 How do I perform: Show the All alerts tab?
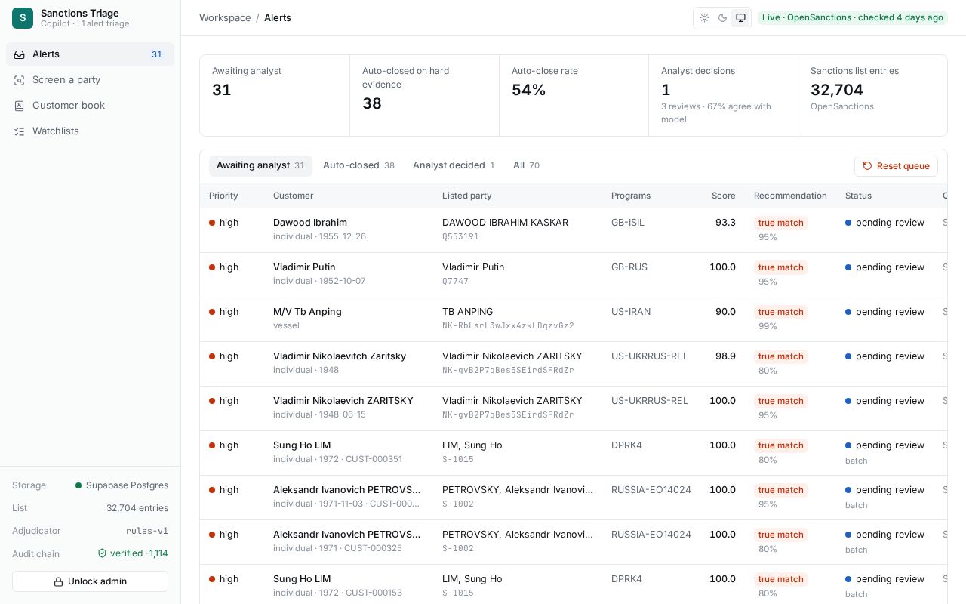[526, 166]
